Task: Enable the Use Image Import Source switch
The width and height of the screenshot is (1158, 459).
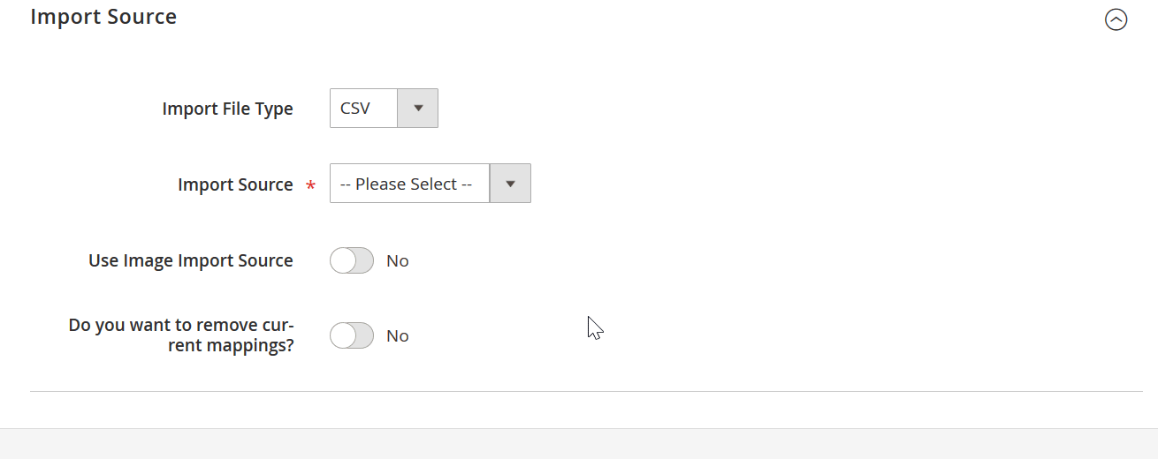Action: pos(352,260)
